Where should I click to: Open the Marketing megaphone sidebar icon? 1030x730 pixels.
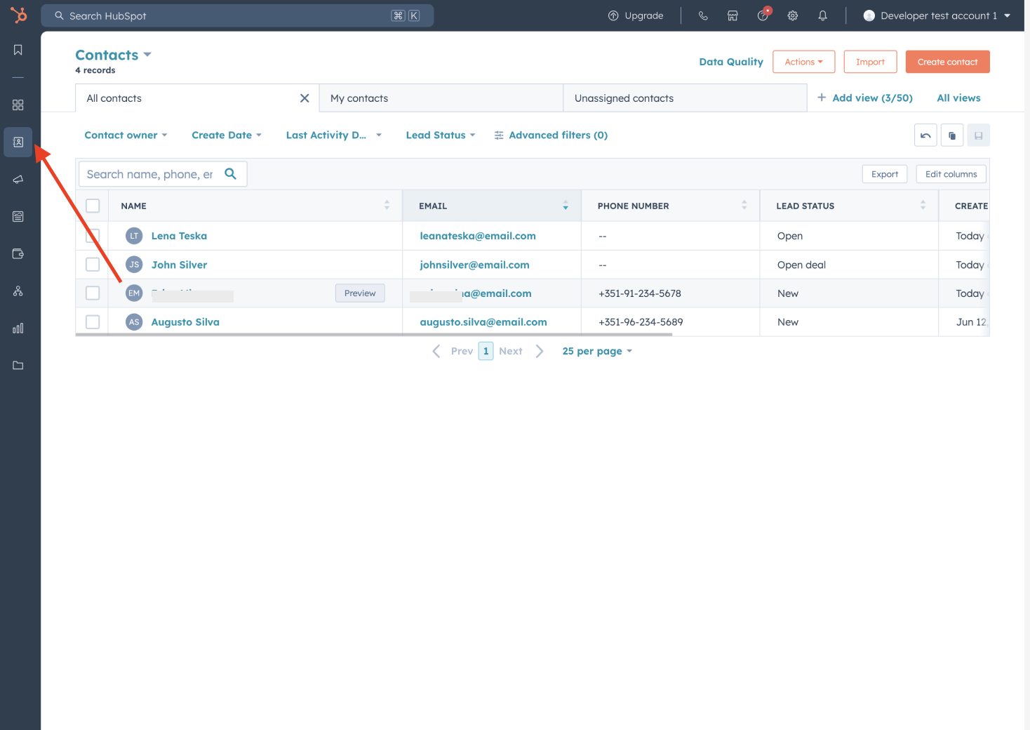(18, 180)
